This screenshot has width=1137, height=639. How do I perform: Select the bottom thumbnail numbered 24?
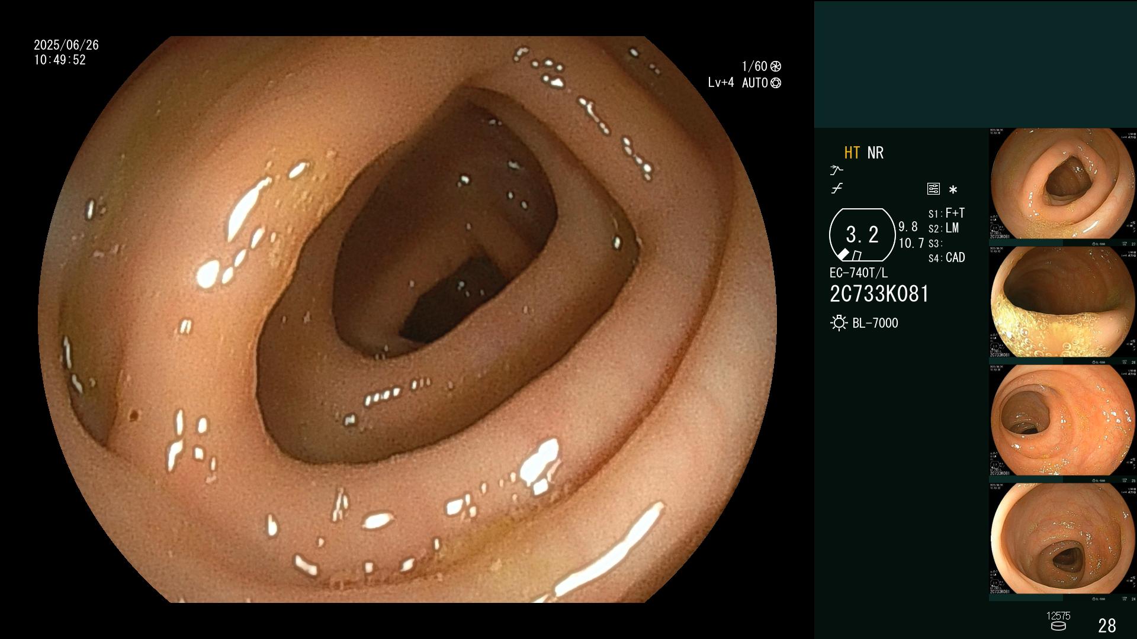click(x=1063, y=542)
